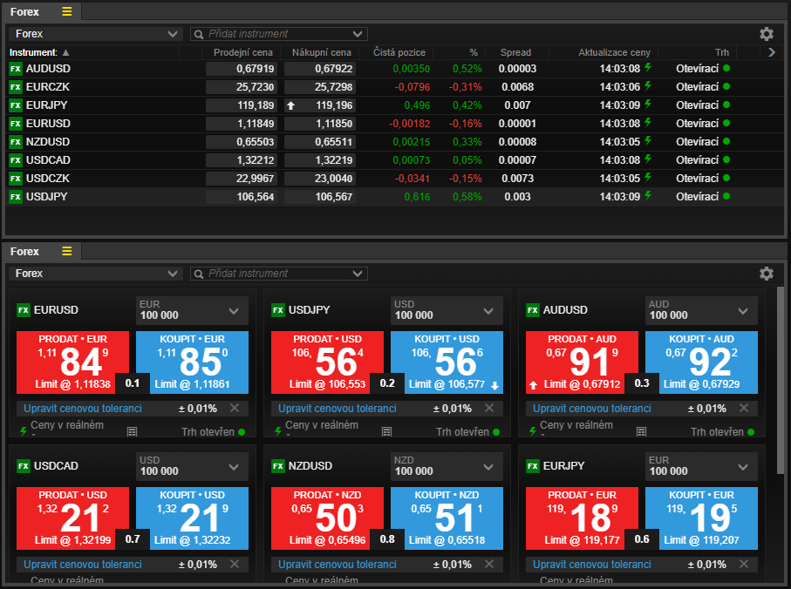
Task: Show more columns with the right chevron arrow
Action: click(771, 52)
